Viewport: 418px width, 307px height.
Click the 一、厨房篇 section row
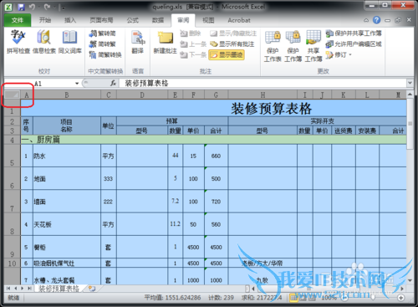[213, 140]
